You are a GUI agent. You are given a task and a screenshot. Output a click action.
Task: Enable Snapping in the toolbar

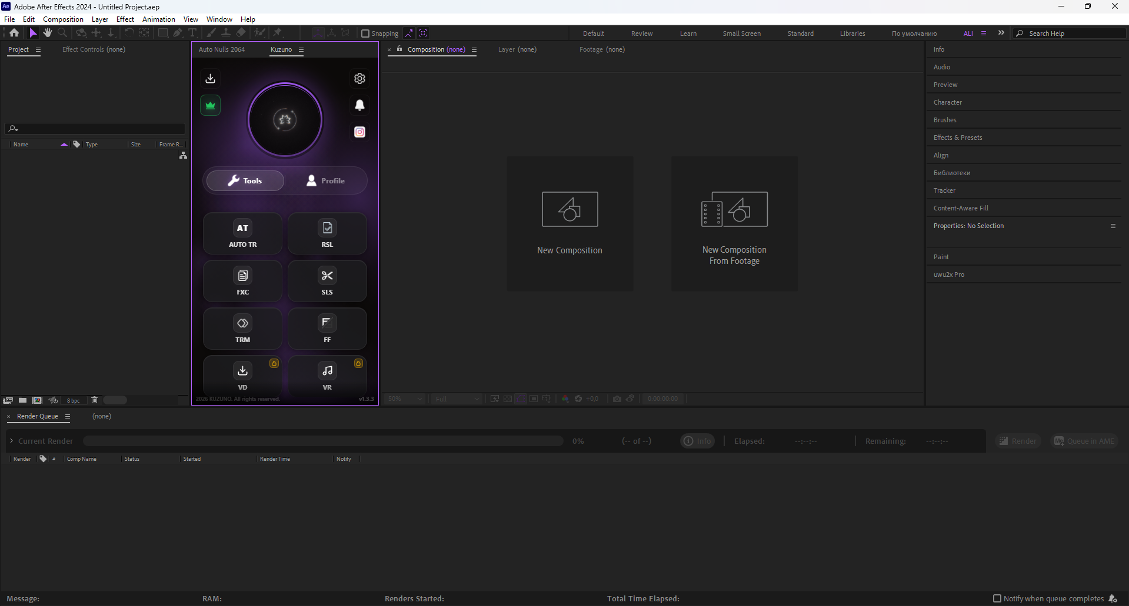(x=365, y=33)
